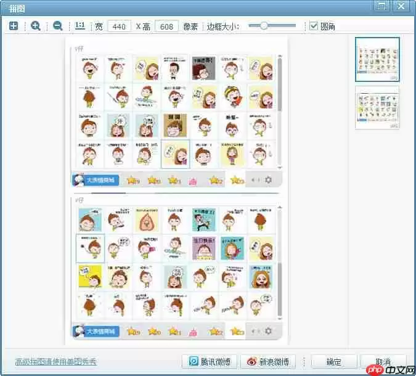The width and height of the screenshot is (416, 376).
Task: Cancel with the 取消 button
Action: click(383, 361)
